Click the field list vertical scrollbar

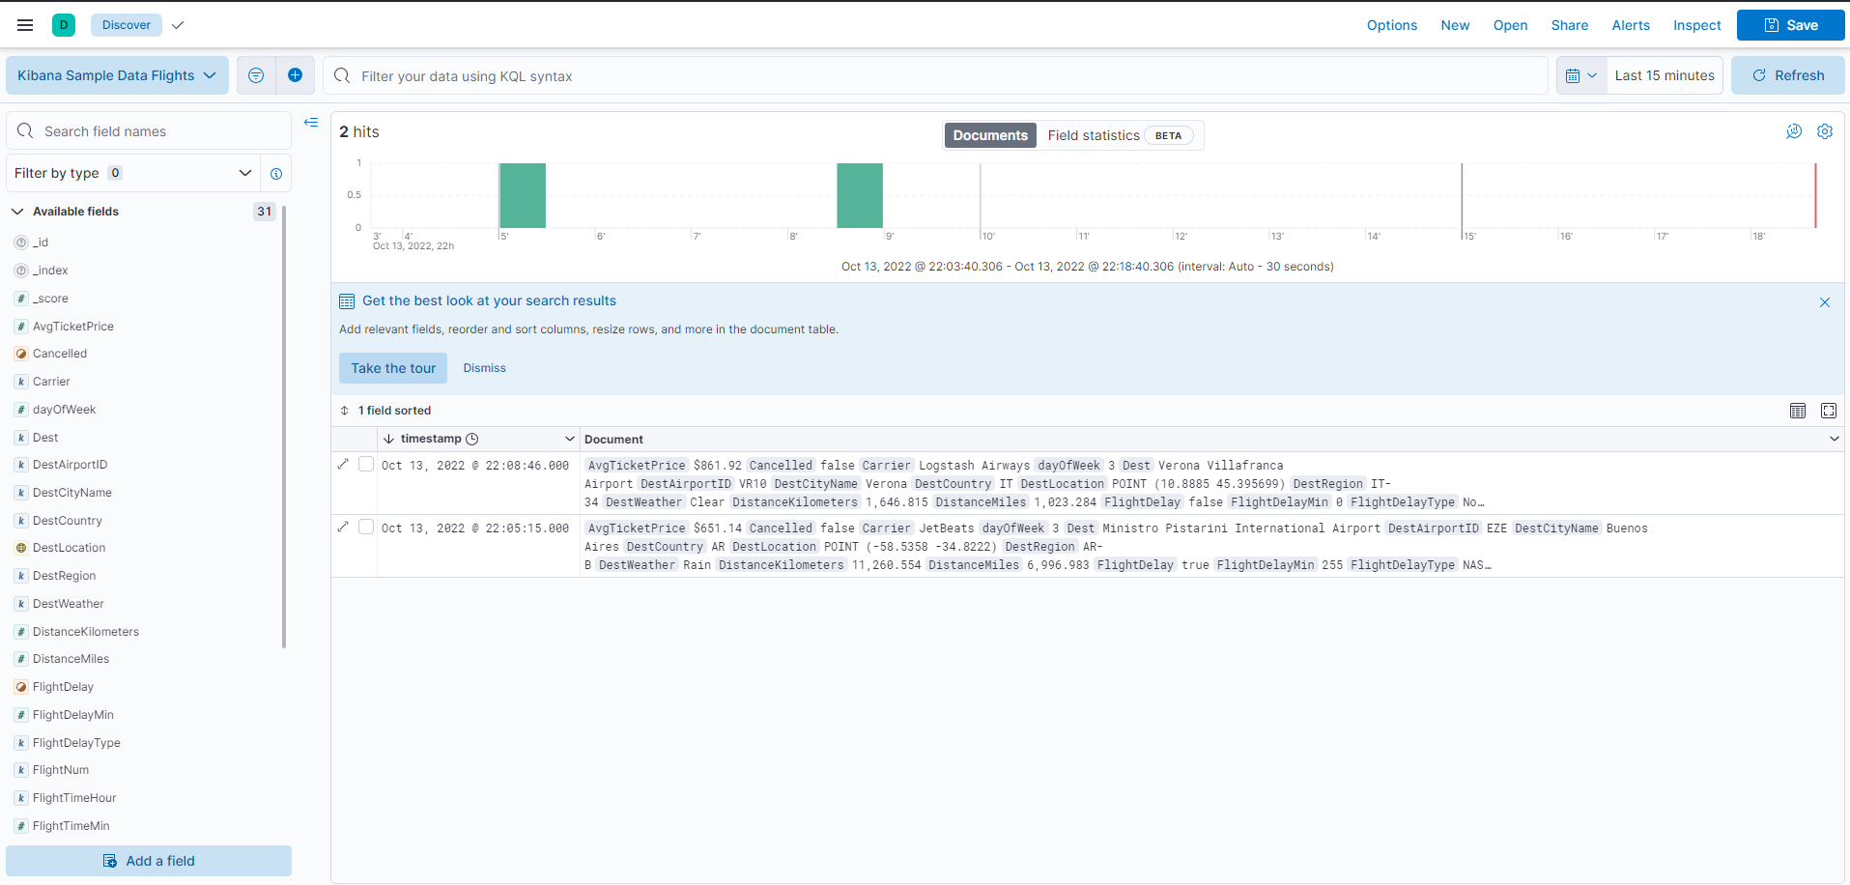point(284,427)
